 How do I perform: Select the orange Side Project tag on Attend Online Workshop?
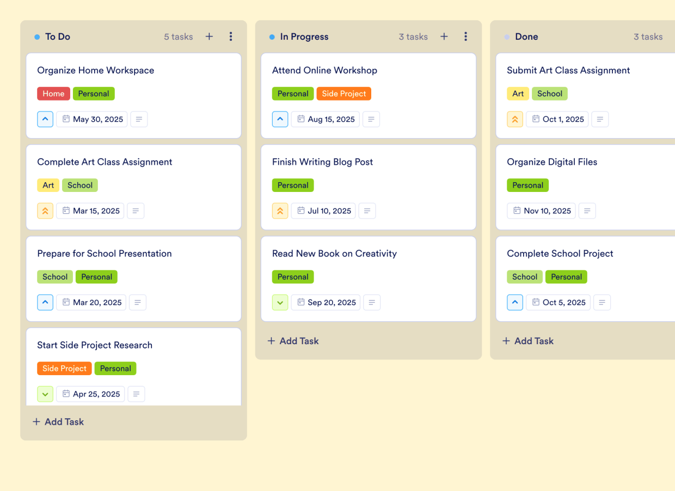343,94
